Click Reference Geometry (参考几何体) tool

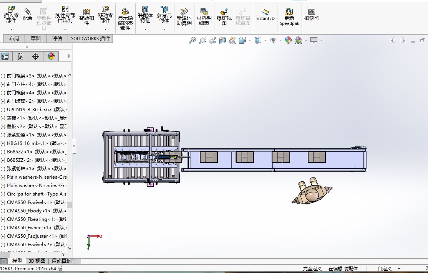tap(164, 15)
